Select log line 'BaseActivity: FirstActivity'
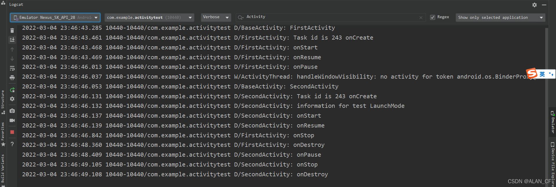 [179, 28]
